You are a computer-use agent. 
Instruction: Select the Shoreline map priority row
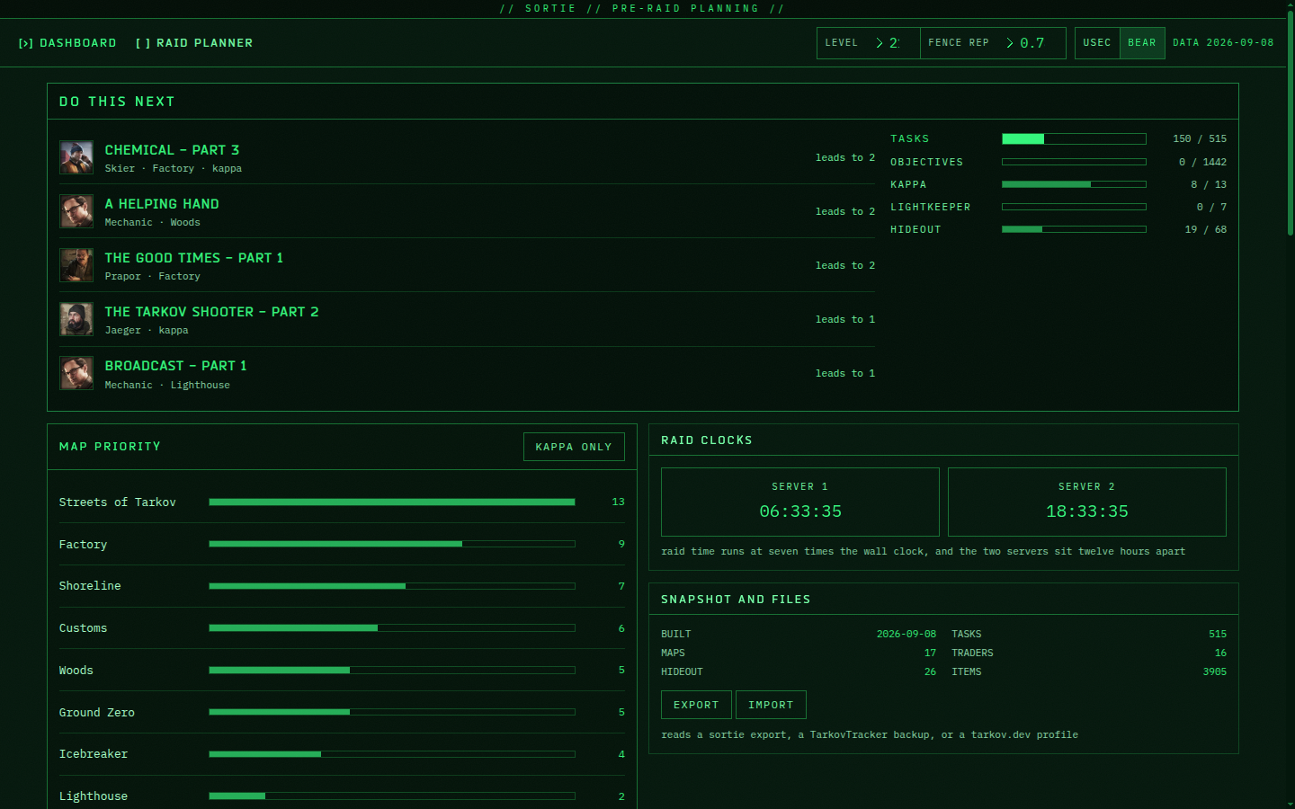point(342,586)
